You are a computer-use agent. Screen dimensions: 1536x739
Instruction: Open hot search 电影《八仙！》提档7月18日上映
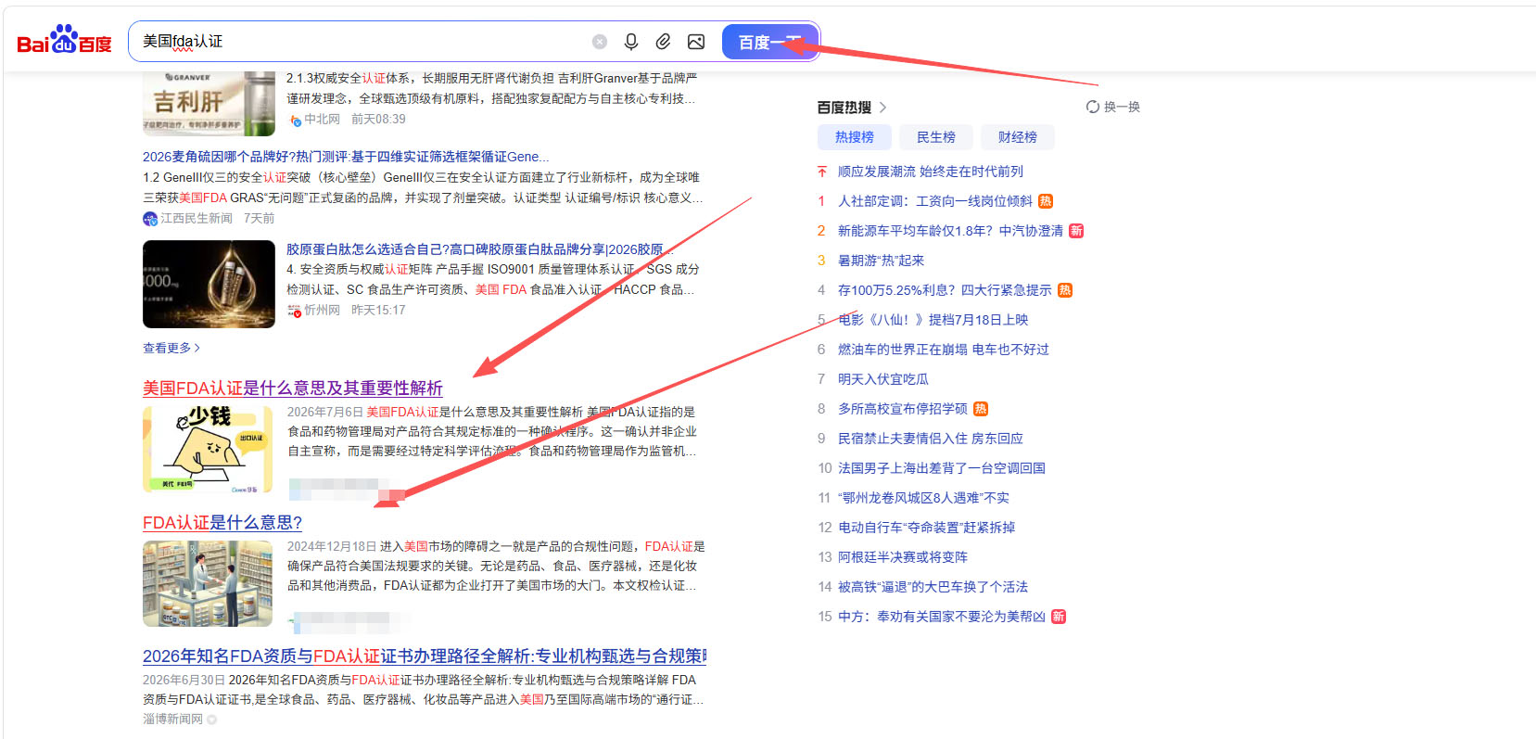(x=933, y=320)
